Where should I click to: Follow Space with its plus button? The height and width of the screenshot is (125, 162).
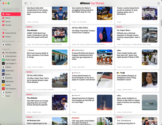pyautogui.click(x=19, y=74)
